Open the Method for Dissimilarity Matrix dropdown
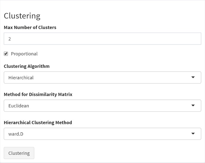Viewport: 205px width, 163px height. [x=102, y=106]
